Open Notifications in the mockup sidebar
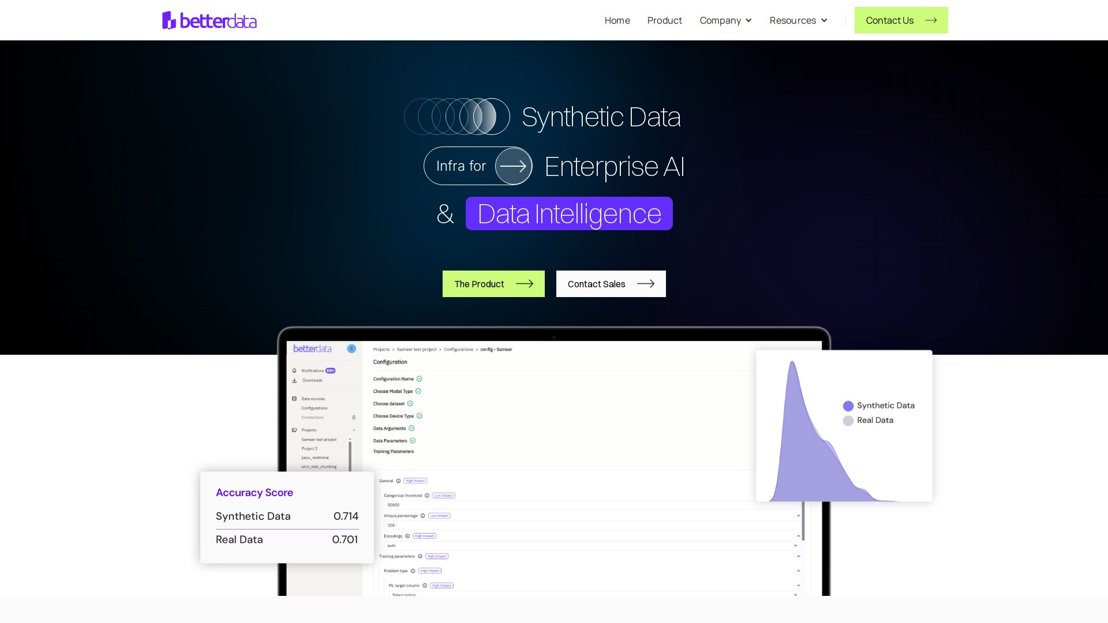The width and height of the screenshot is (1108, 623). (x=313, y=371)
